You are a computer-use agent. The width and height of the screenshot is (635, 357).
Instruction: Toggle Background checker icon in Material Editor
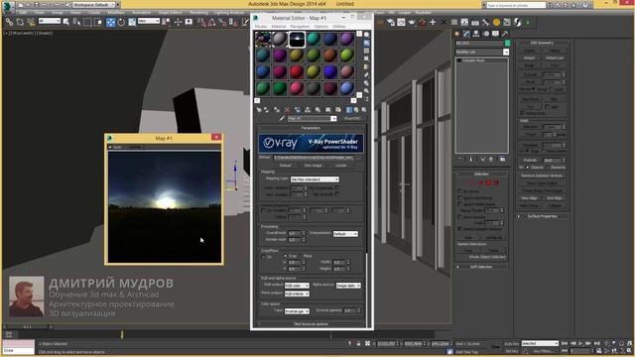click(366, 51)
